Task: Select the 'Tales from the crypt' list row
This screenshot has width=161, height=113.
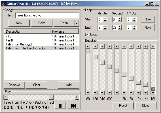Action: pyautogui.click(x=41, y=44)
